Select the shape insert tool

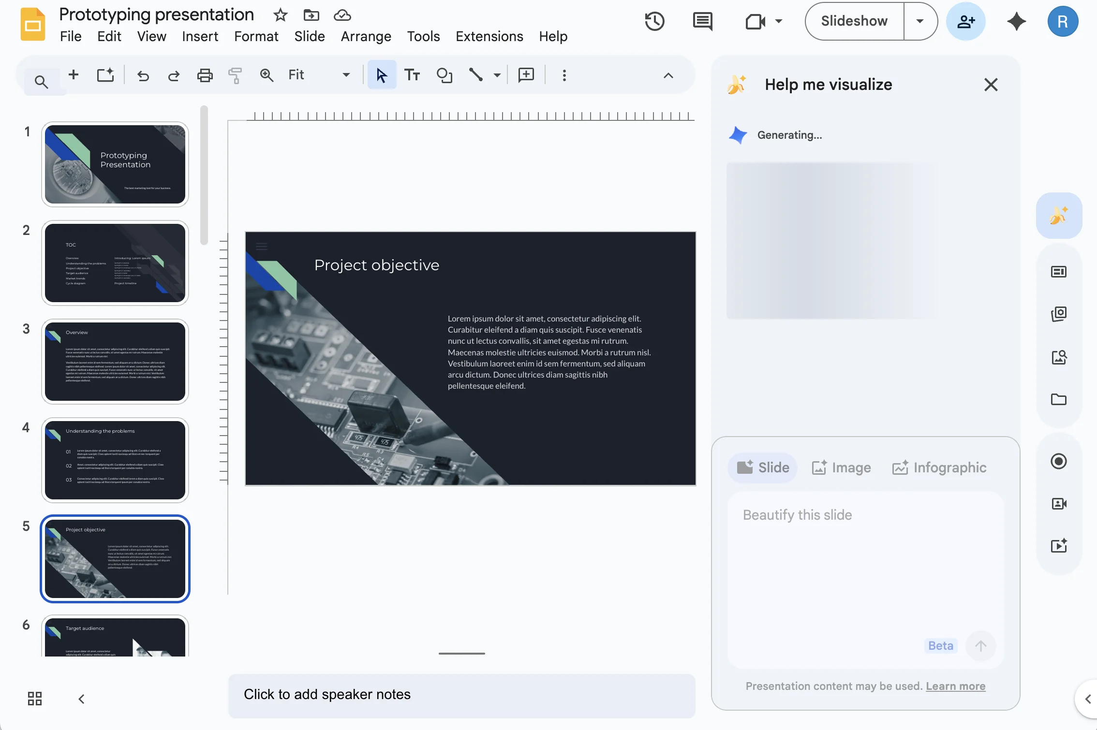[x=444, y=75]
